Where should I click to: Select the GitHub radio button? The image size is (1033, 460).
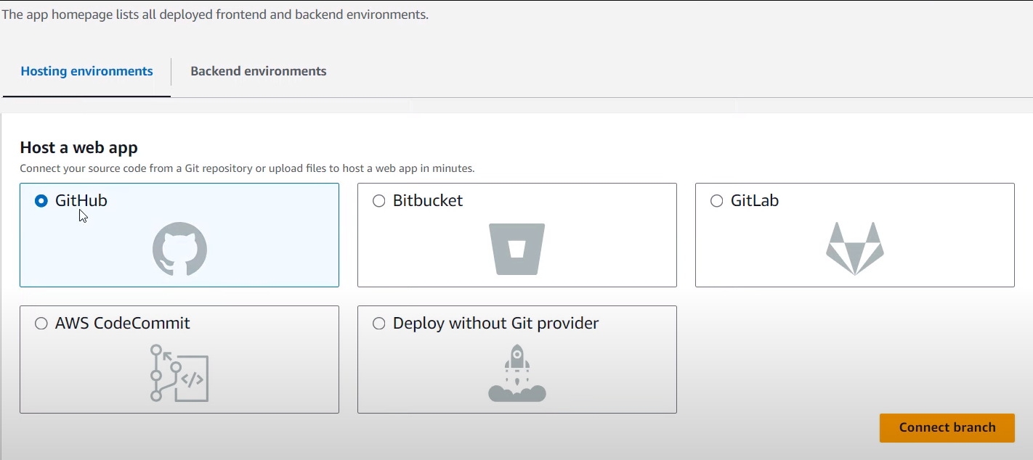click(x=41, y=201)
